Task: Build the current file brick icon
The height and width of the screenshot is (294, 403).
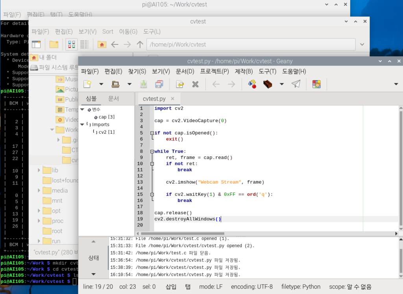Action: pyautogui.click(x=268, y=84)
